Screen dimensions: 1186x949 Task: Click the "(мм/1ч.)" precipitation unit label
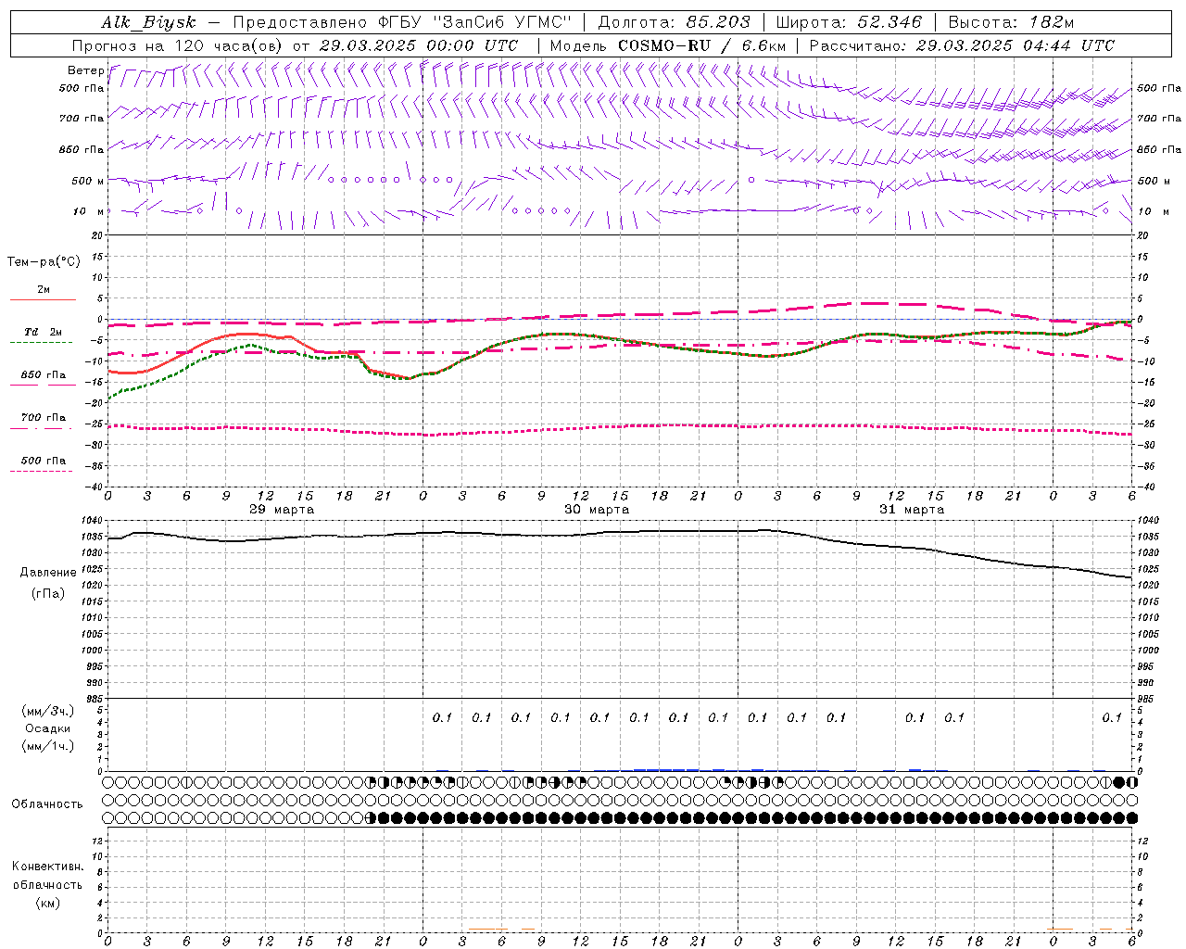pyautogui.click(x=48, y=746)
